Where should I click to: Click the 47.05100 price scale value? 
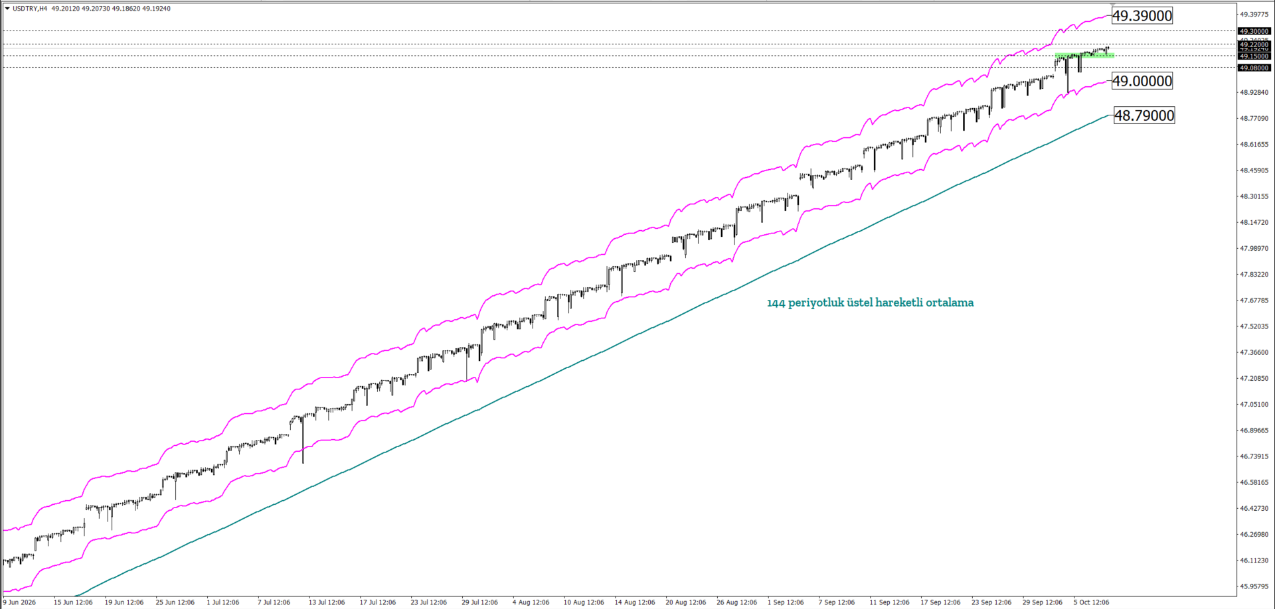pos(1254,404)
